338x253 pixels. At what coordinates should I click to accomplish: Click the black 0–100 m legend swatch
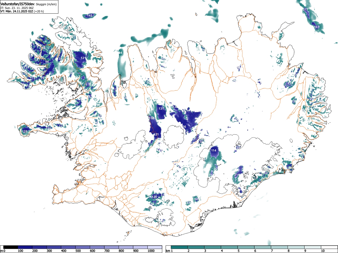11,247
